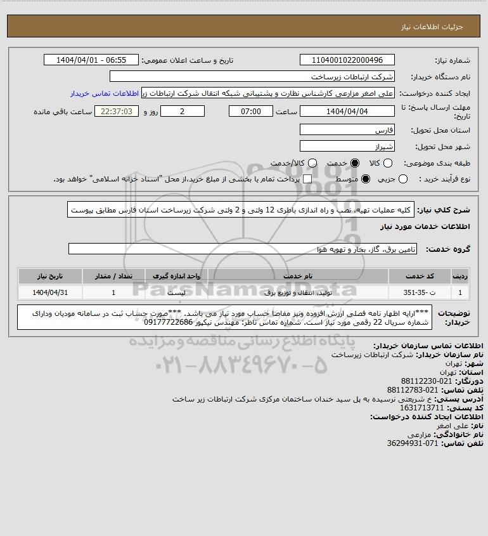Click service code cell ت -35-351
This screenshot has width=488, height=536.
(420, 292)
